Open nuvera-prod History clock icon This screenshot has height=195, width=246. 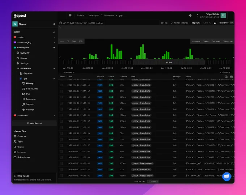click(18, 58)
